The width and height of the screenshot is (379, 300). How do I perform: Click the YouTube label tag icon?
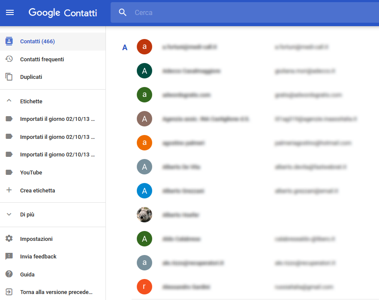pyautogui.click(x=9, y=172)
